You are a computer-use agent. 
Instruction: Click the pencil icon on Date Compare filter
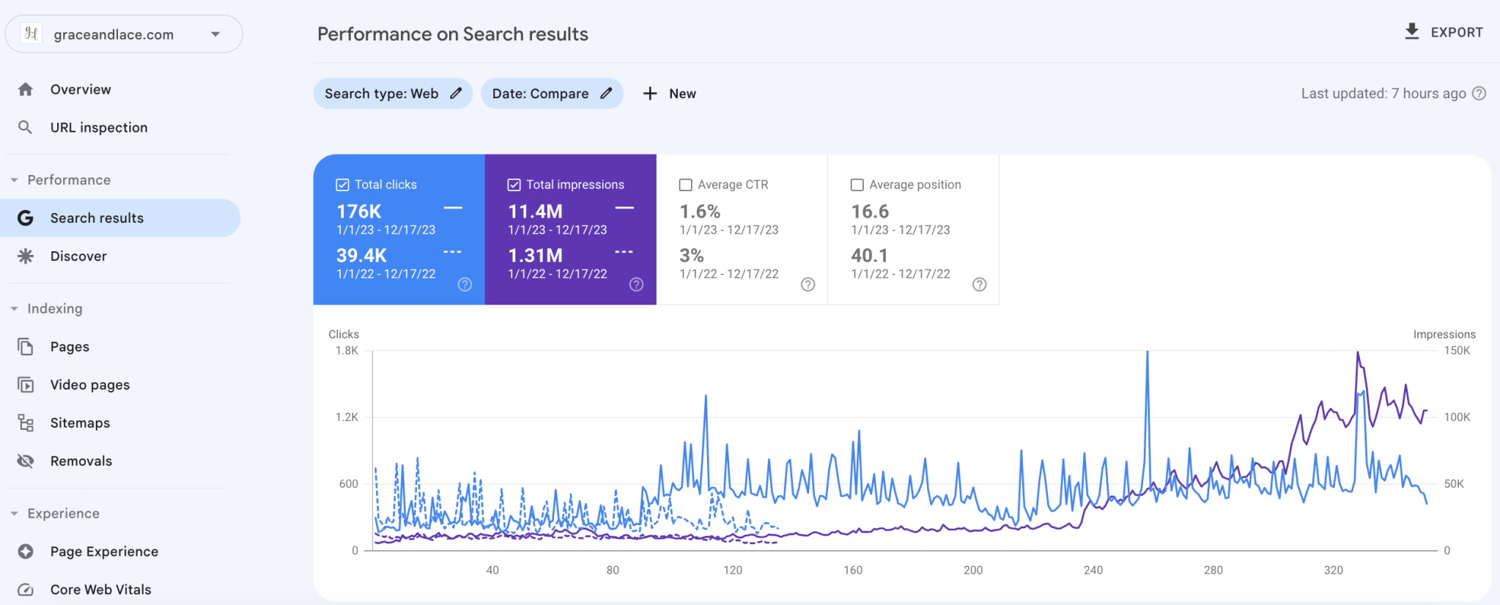pos(606,93)
